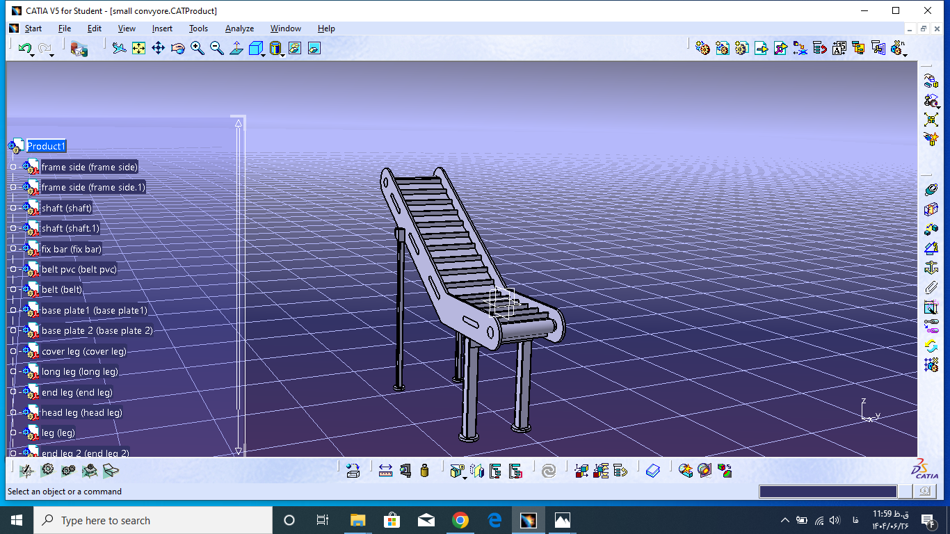Expand the belt pvc tree node

tap(13, 269)
